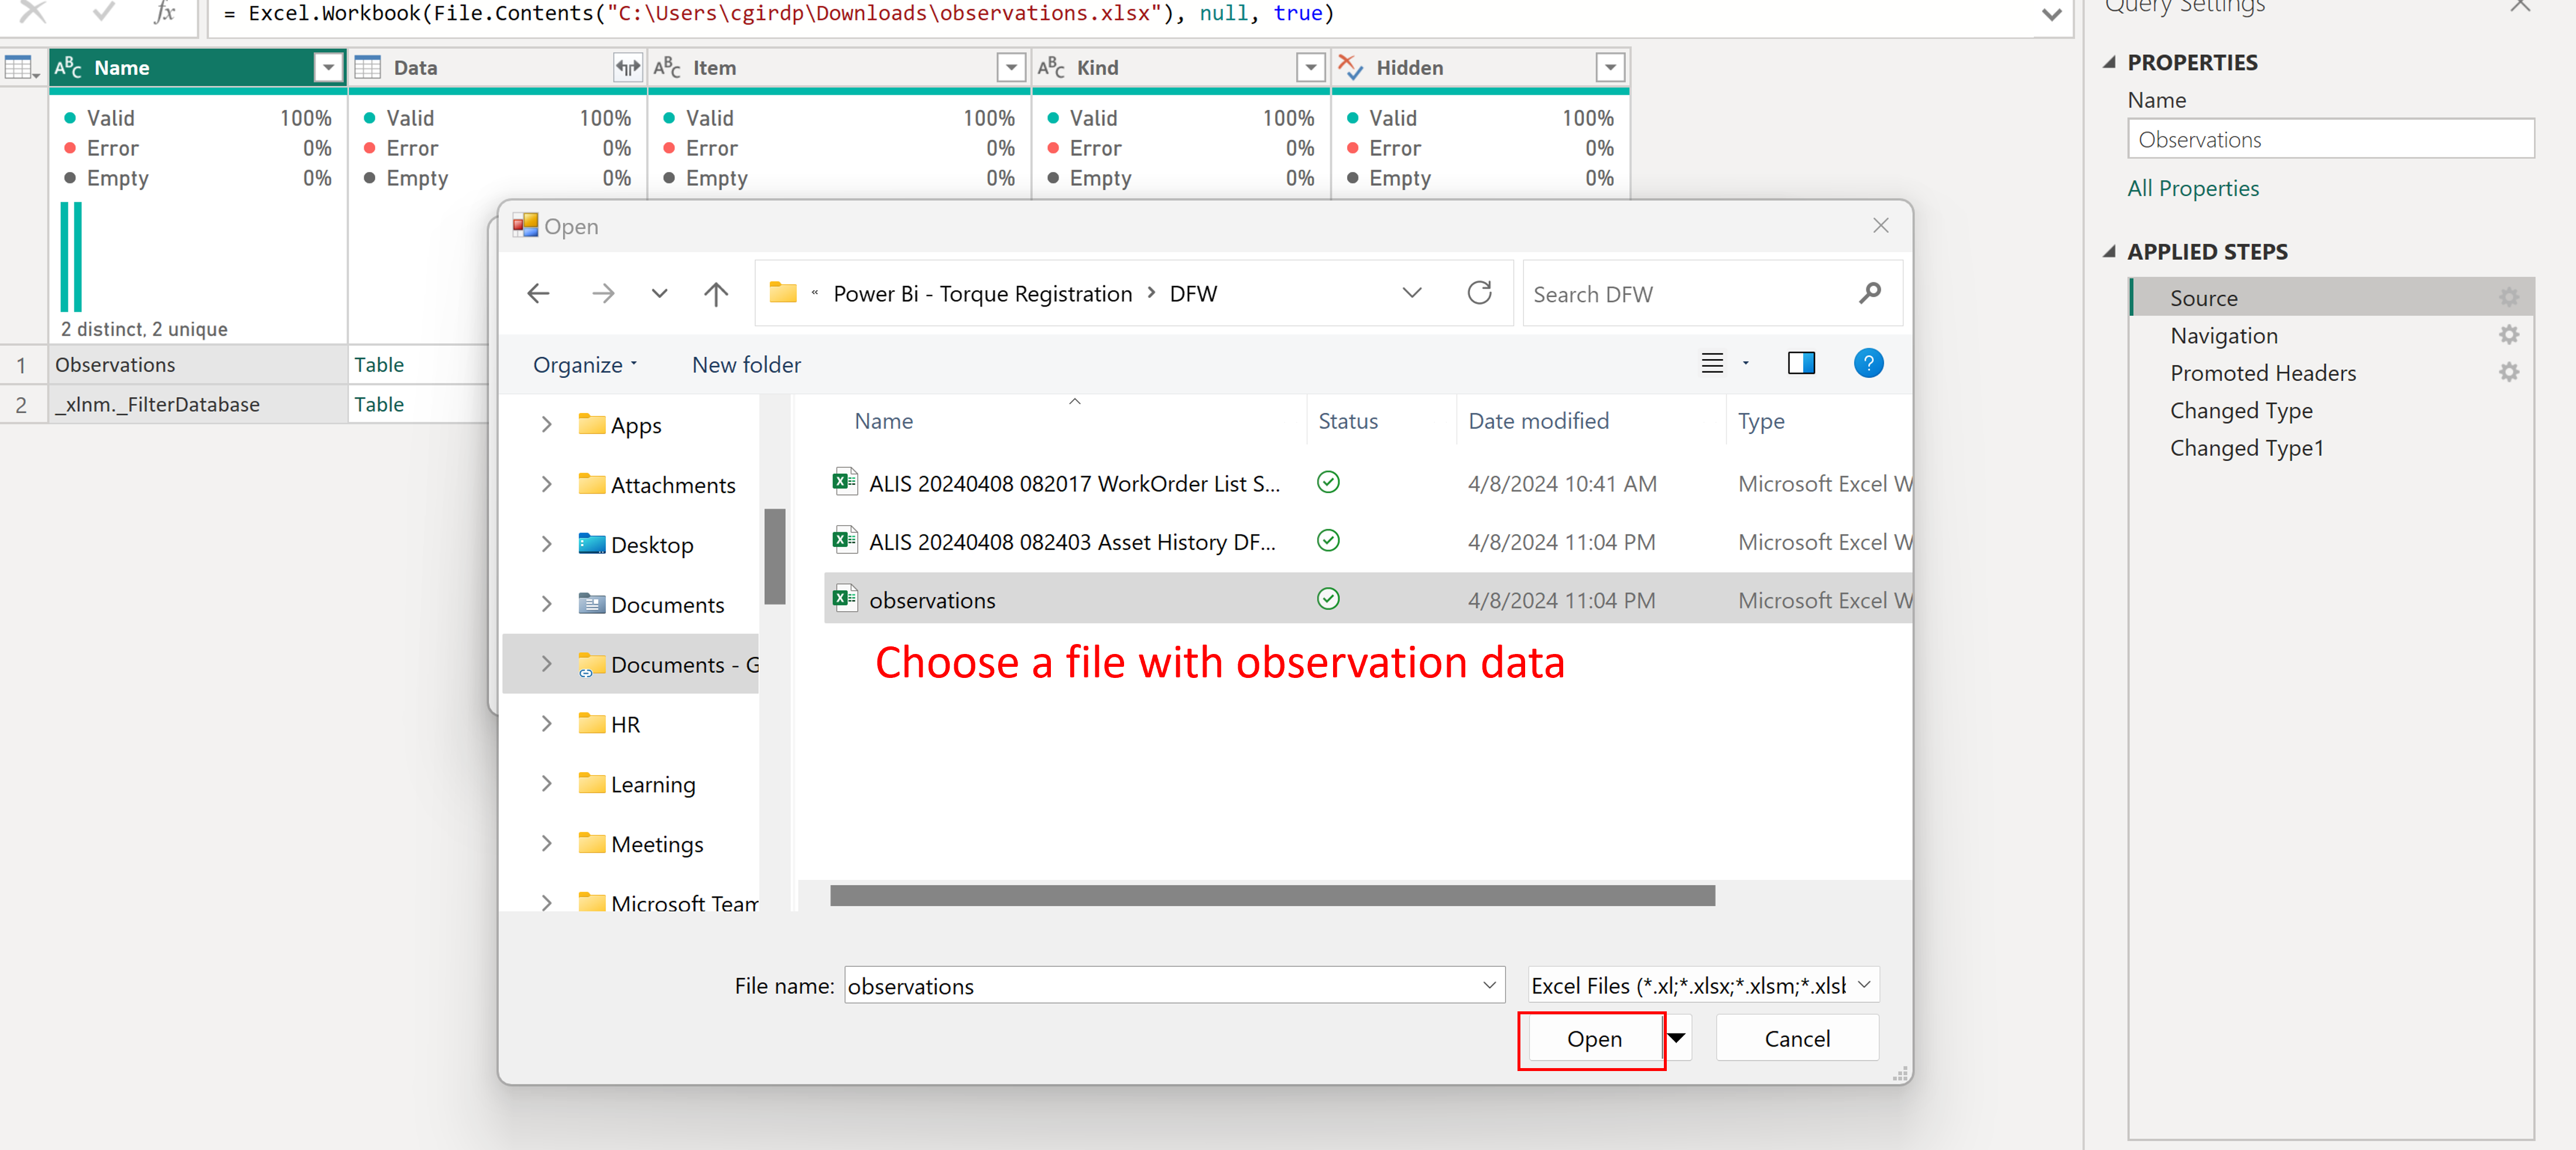Open dialog help button
The image size is (2576, 1150).
(1868, 363)
